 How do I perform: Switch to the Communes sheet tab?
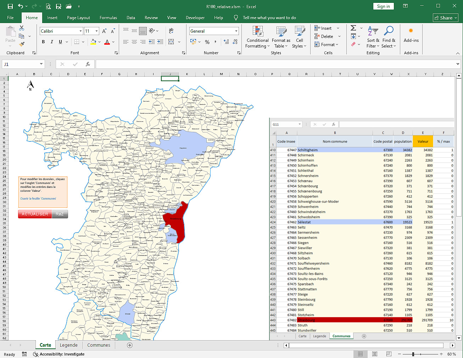99,345
